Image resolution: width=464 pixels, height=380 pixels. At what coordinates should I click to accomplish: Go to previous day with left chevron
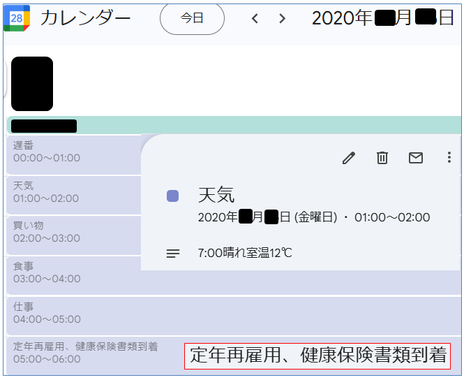pyautogui.click(x=255, y=19)
